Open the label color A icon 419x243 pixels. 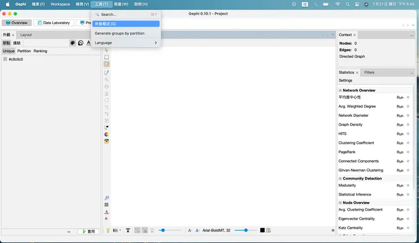(x=88, y=43)
